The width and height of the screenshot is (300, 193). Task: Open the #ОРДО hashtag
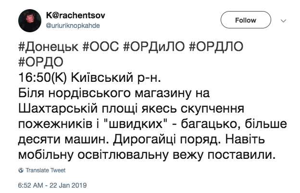tap(41, 62)
